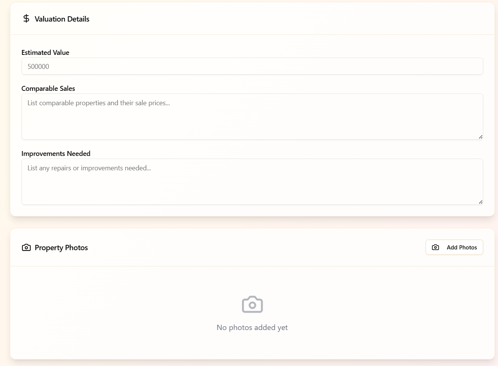This screenshot has width=498, height=366.
Task: Select the Improvements Needed field label
Action: click(56, 154)
